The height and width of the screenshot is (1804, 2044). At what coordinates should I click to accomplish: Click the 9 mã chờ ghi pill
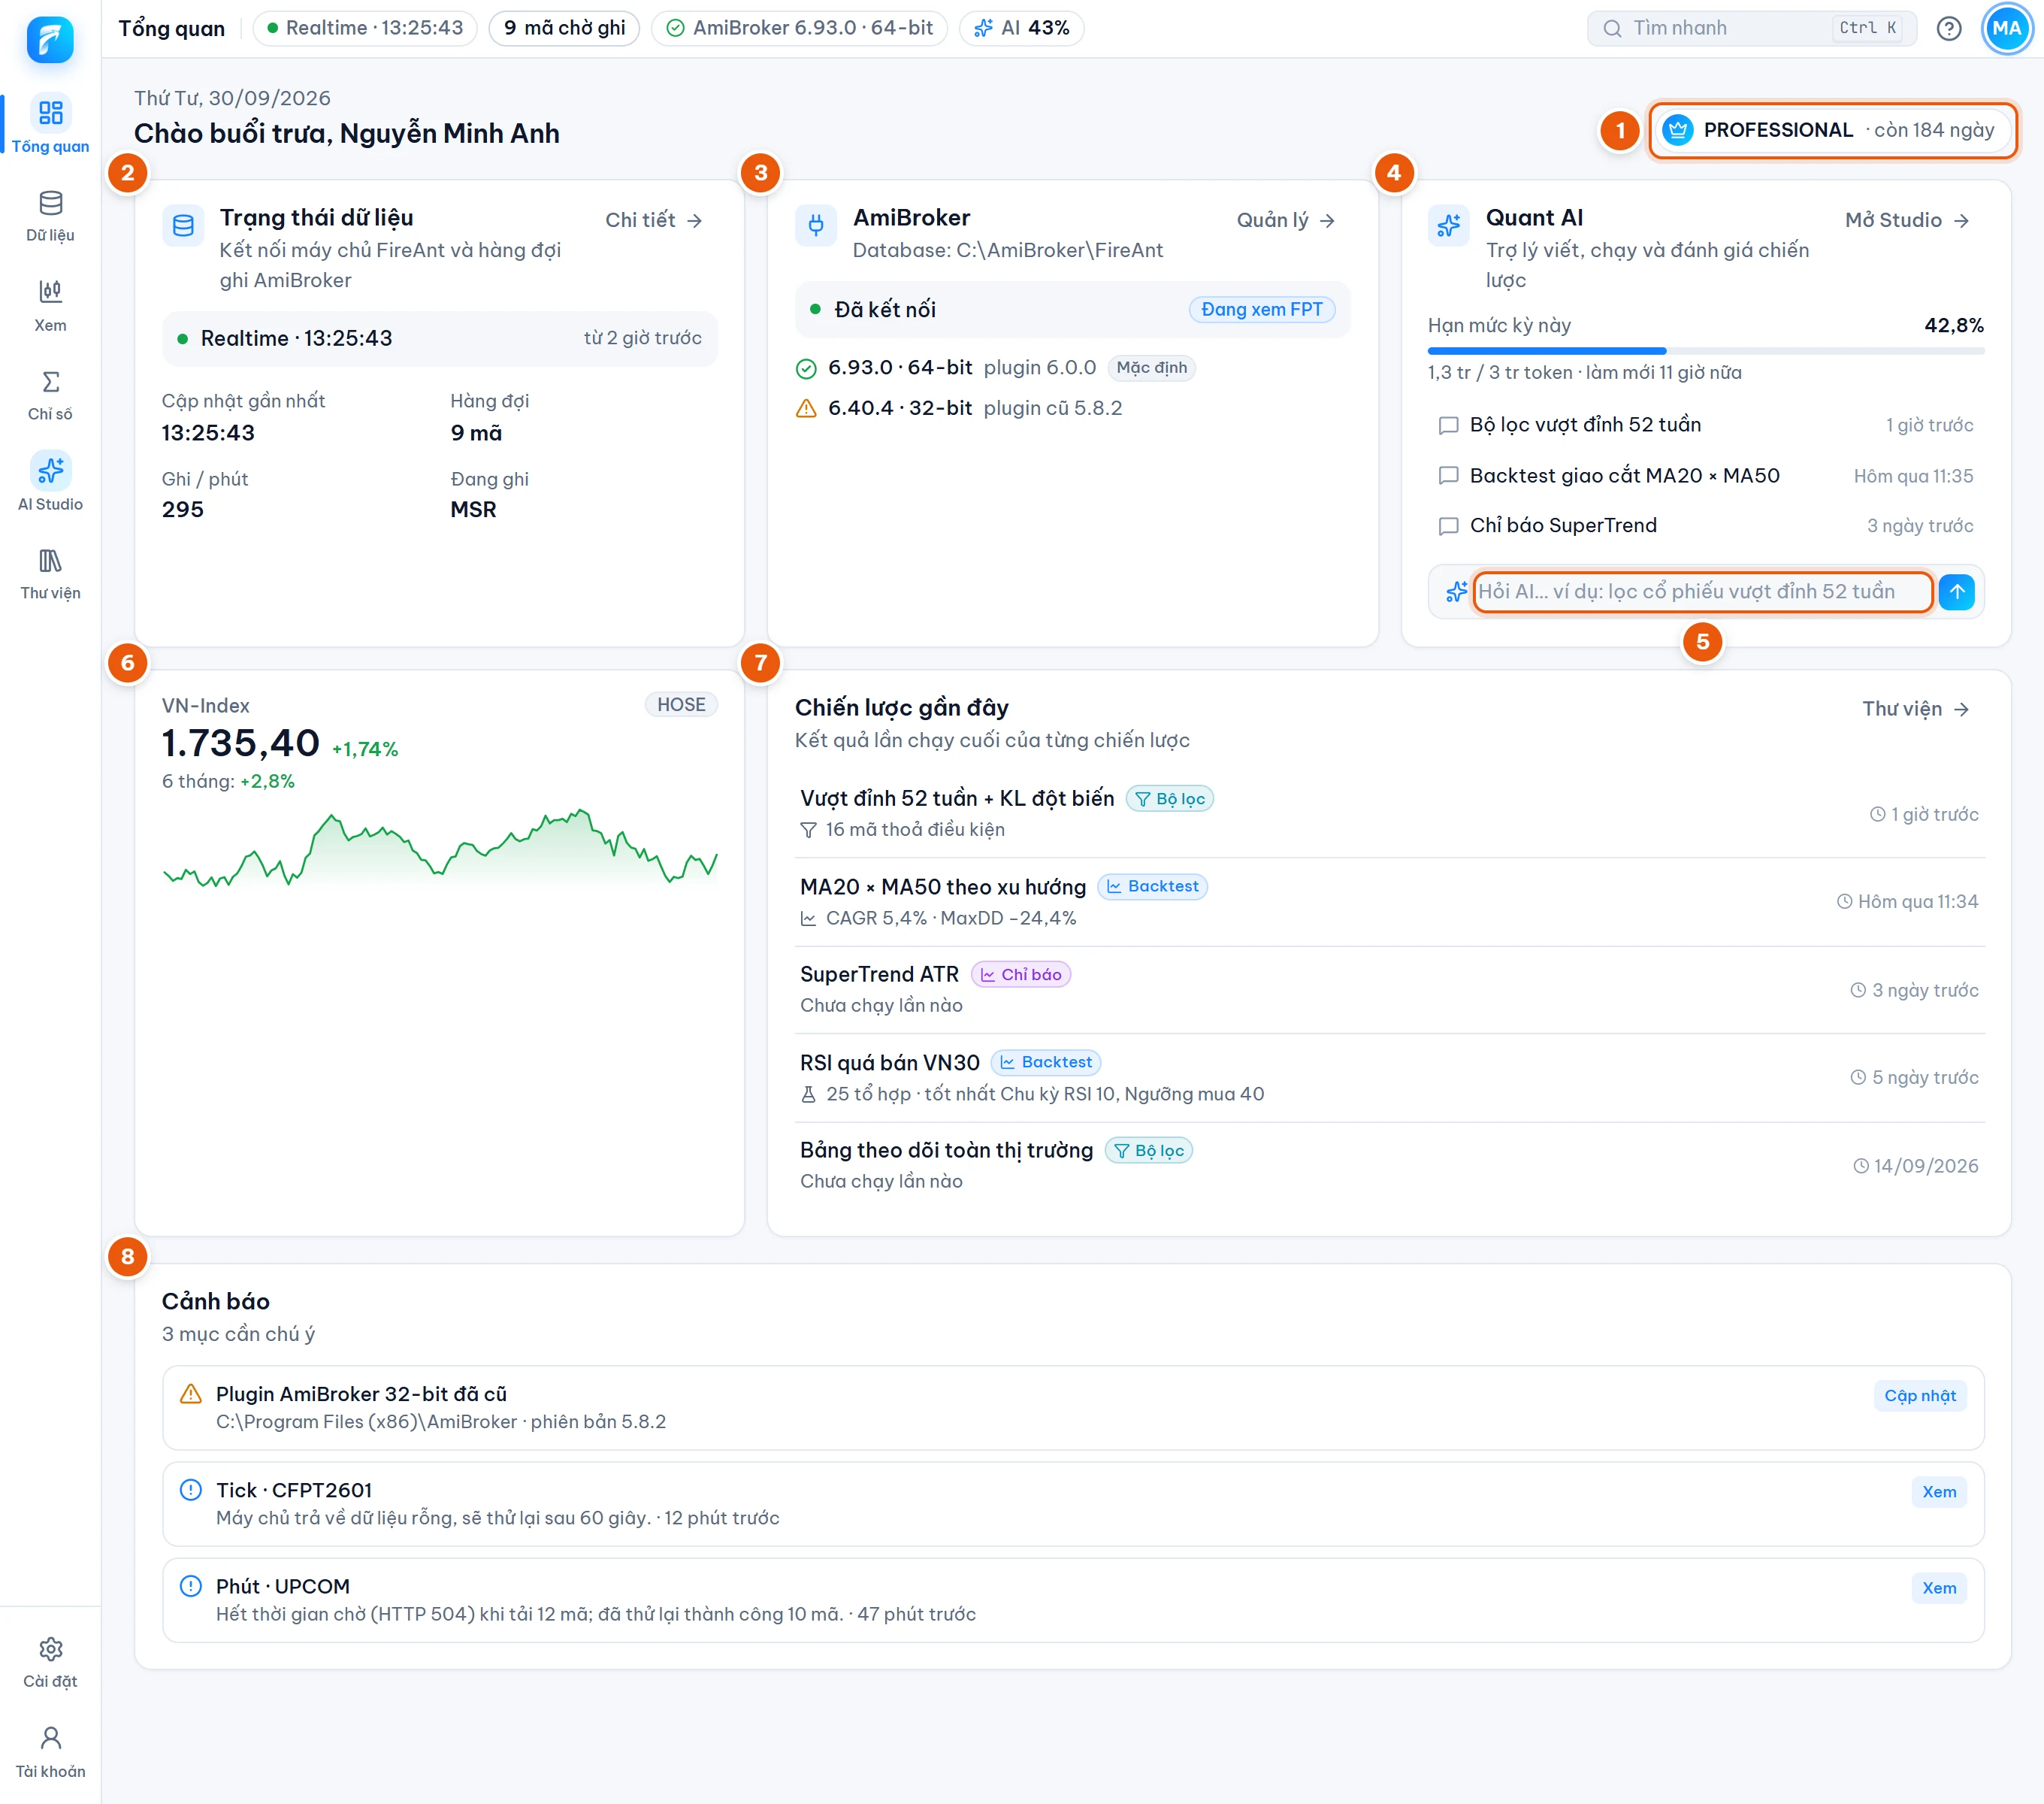pyautogui.click(x=564, y=28)
